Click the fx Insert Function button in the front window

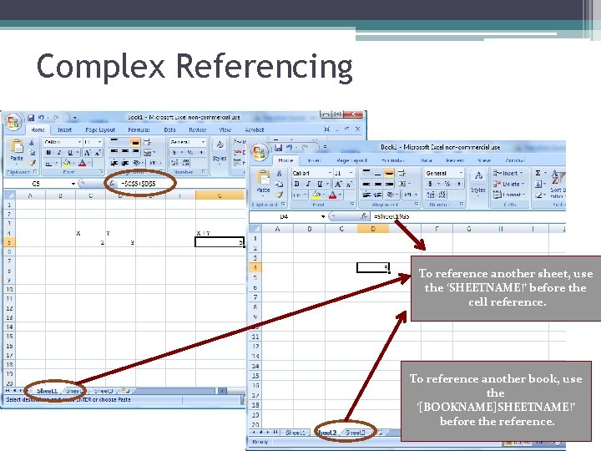tap(364, 216)
